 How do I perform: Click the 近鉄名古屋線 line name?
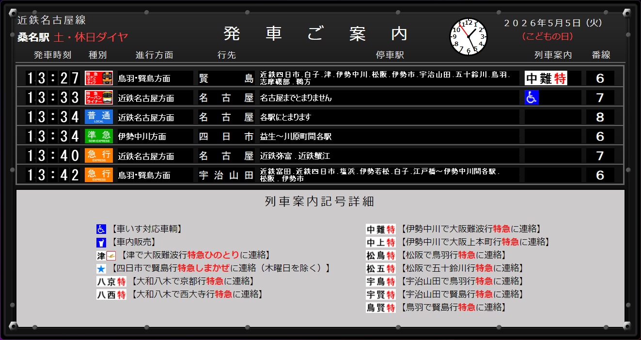click(x=51, y=20)
